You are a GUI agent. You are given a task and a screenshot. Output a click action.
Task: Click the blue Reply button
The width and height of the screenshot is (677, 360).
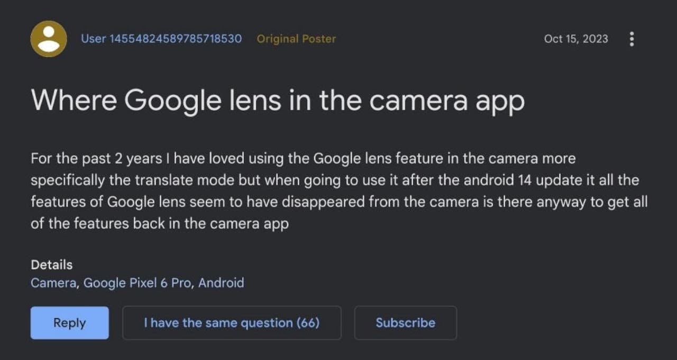(x=69, y=323)
